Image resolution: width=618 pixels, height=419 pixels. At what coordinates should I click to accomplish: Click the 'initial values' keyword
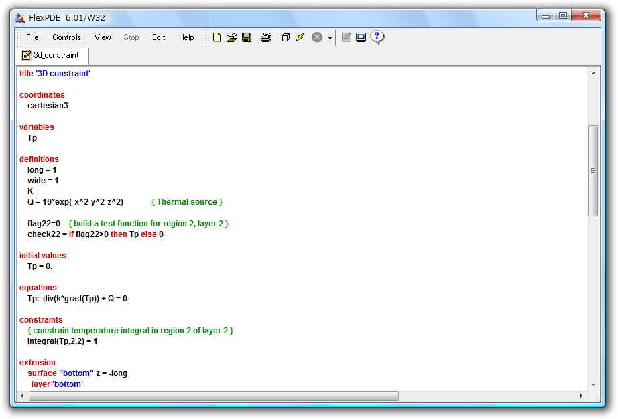[43, 256]
